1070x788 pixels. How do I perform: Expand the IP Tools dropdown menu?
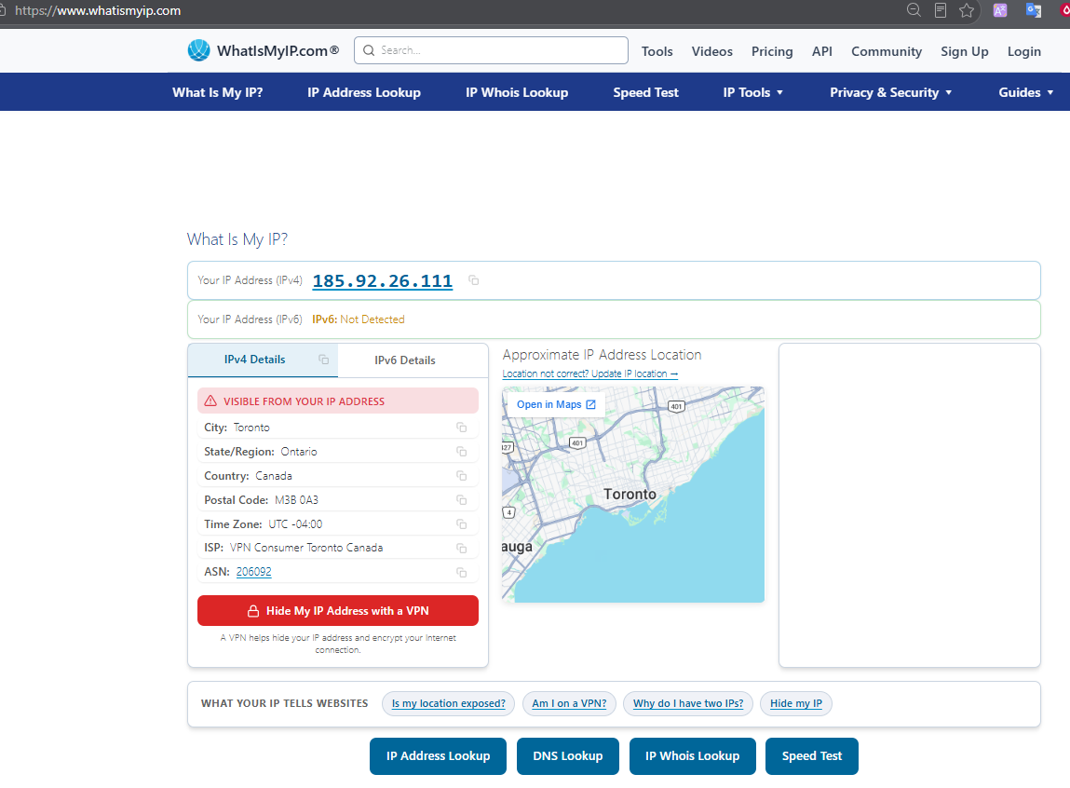pyautogui.click(x=752, y=92)
